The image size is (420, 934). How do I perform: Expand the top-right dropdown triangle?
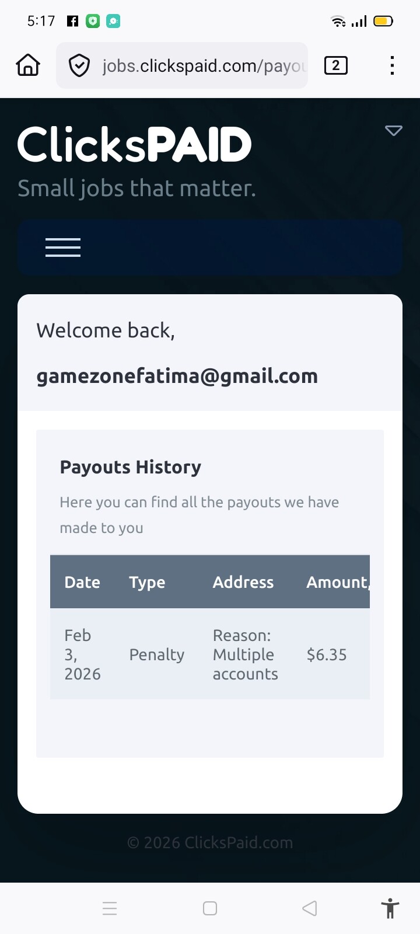pyautogui.click(x=394, y=131)
